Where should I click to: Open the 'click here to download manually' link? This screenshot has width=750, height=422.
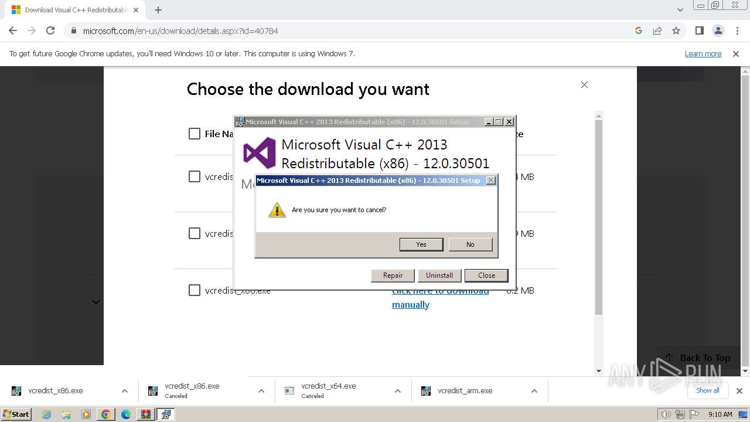[440, 298]
